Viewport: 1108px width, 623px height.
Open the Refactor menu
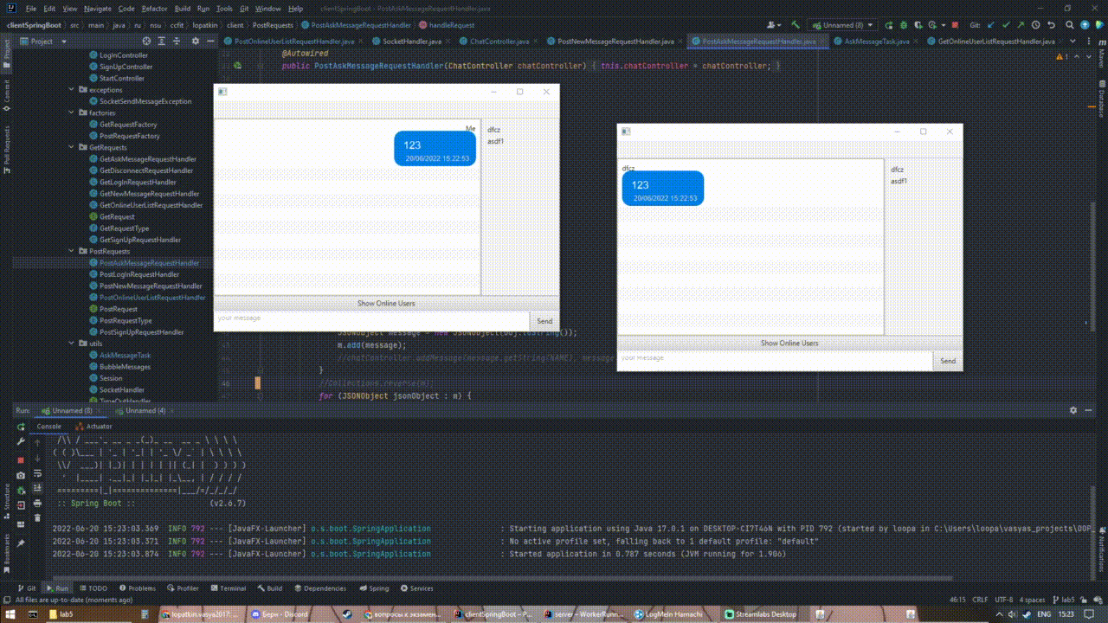click(x=155, y=9)
